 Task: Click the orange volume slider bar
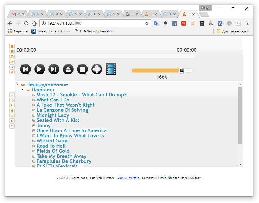coord(155,71)
